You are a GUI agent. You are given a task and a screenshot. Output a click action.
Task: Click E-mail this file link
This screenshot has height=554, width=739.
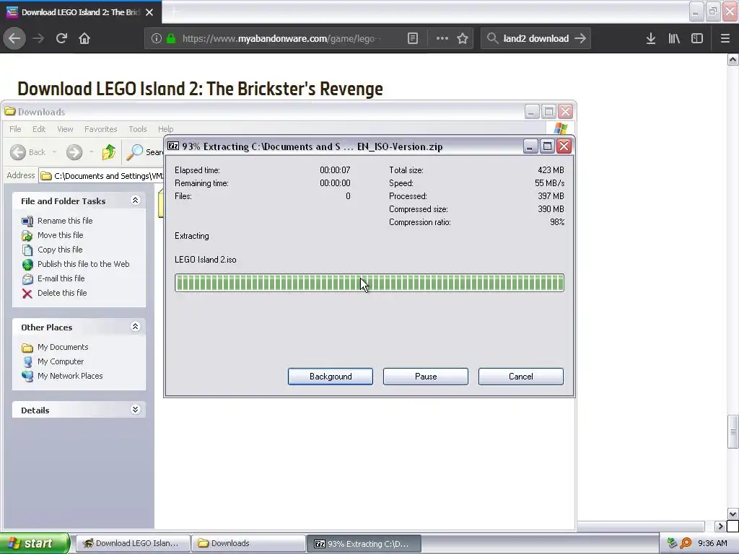pos(61,278)
